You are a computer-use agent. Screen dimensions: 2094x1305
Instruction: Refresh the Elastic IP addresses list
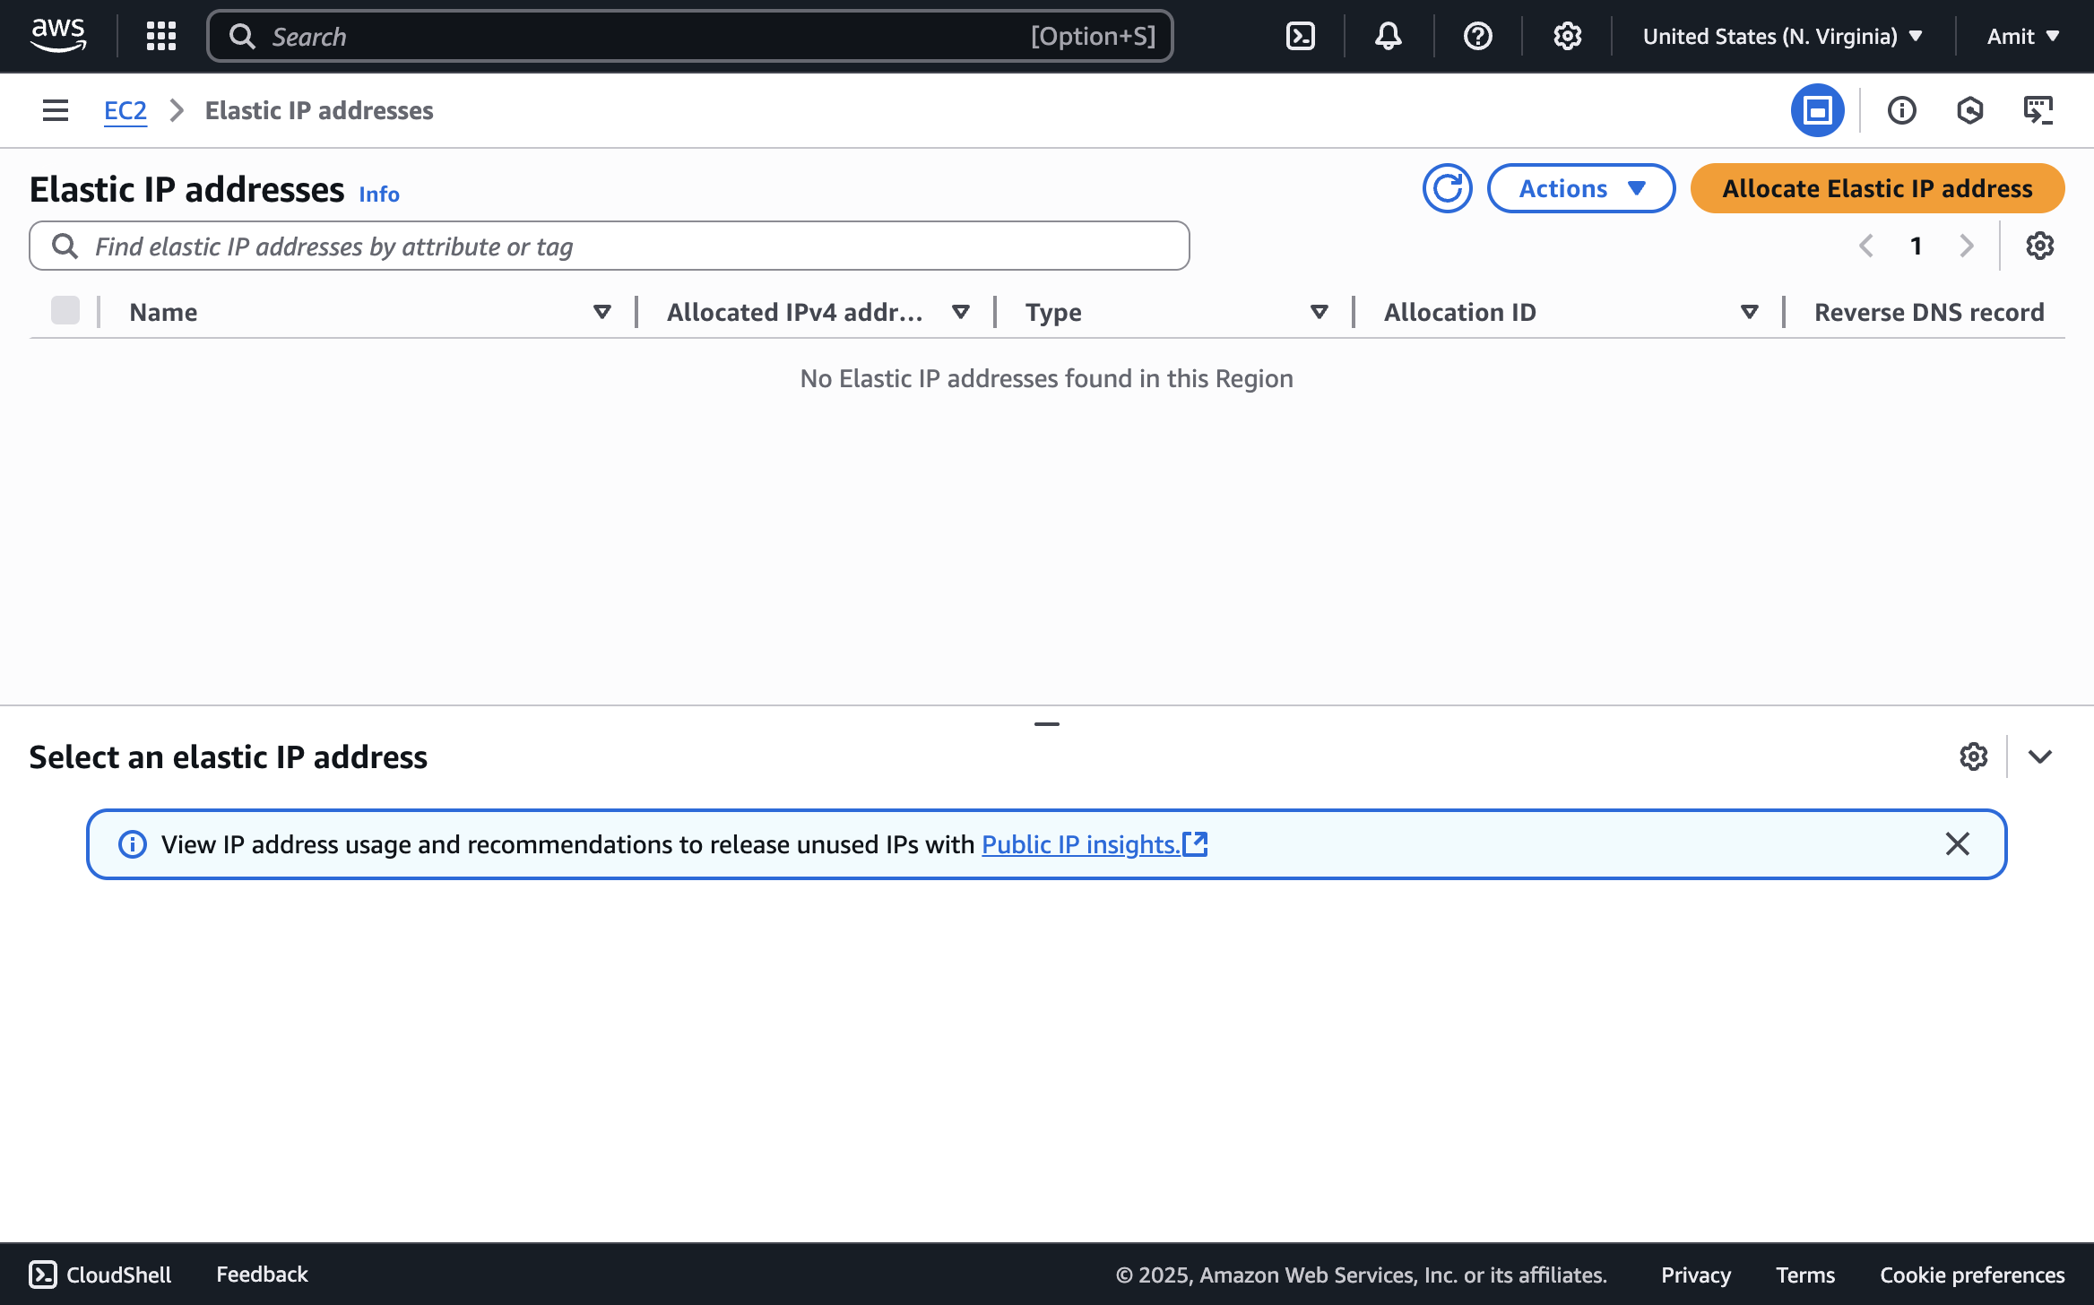(x=1447, y=188)
